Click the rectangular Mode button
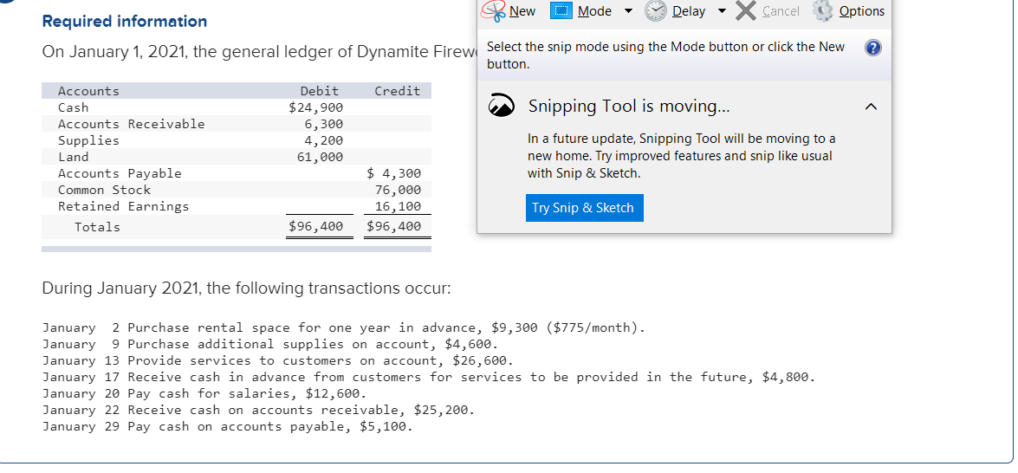 pos(581,11)
